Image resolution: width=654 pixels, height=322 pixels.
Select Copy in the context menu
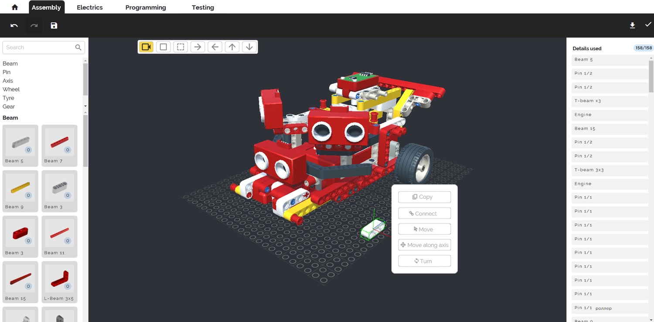pos(424,197)
